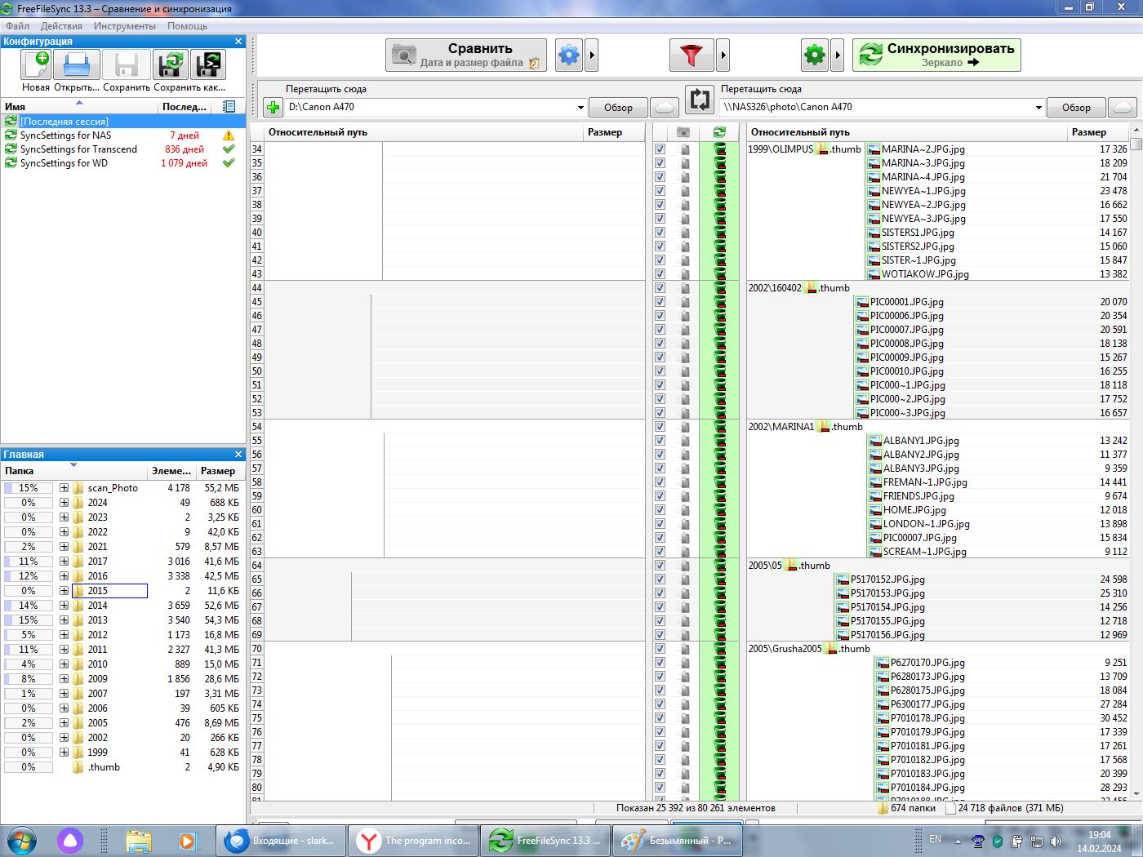Expand the 2024 folder node
This screenshot has width=1143, height=857.
point(64,503)
